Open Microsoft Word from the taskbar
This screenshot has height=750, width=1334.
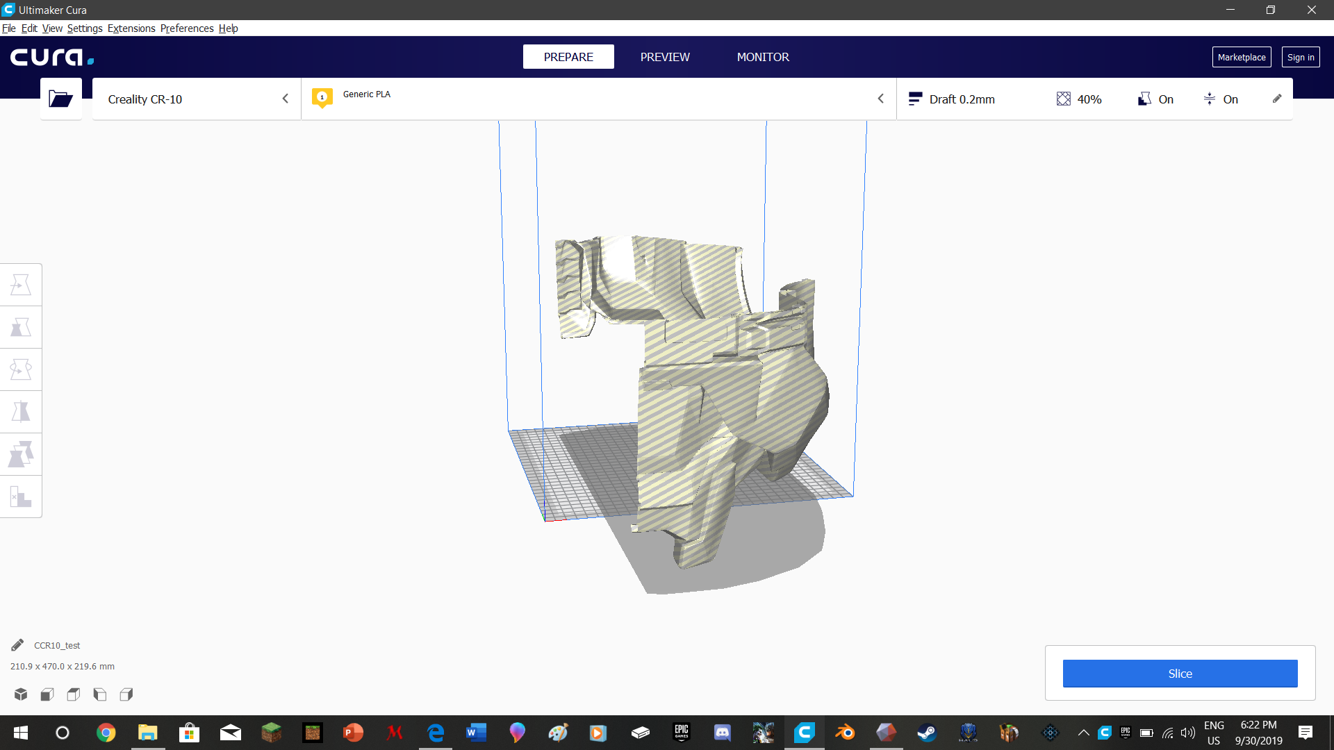pyautogui.click(x=476, y=732)
